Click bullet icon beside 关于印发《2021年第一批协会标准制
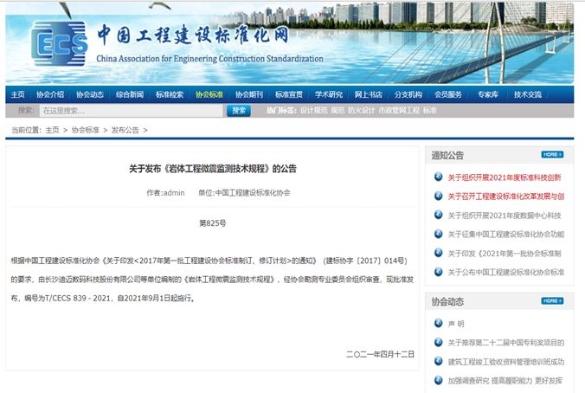This screenshot has width=585, height=393. tap(439, 253)
